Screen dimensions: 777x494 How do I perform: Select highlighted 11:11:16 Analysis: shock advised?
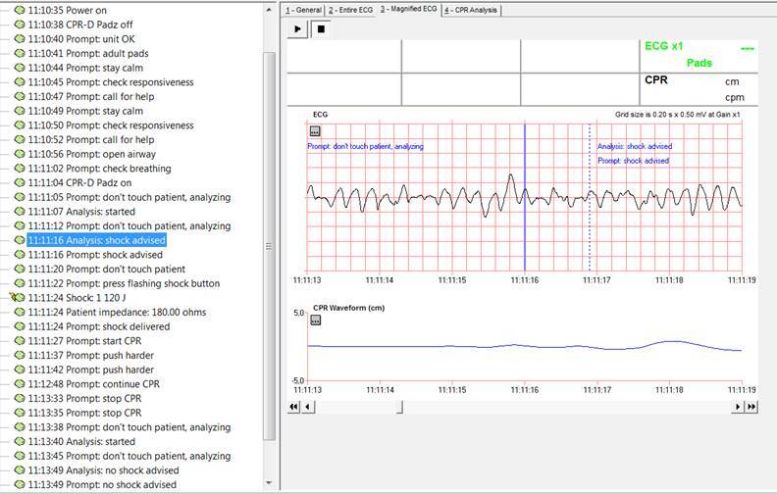[x=96, y=240]
